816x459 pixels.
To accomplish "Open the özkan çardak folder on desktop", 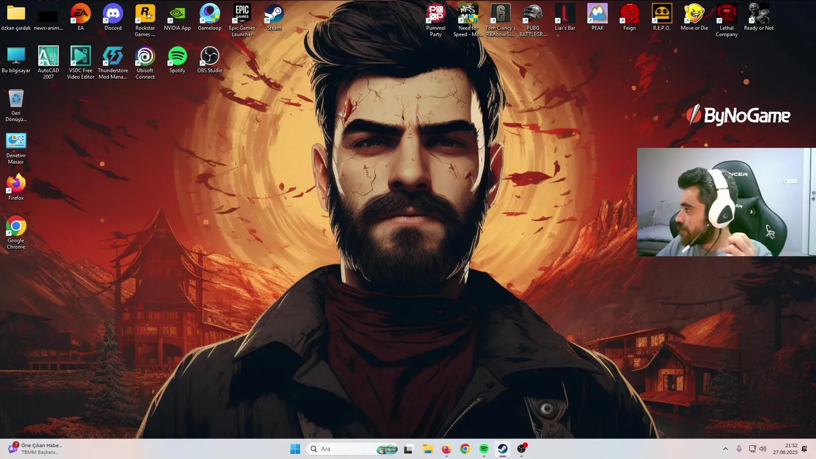I will tap(16, 18).
